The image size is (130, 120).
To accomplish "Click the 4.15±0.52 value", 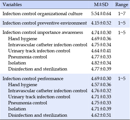I will [x=101, y=23].
